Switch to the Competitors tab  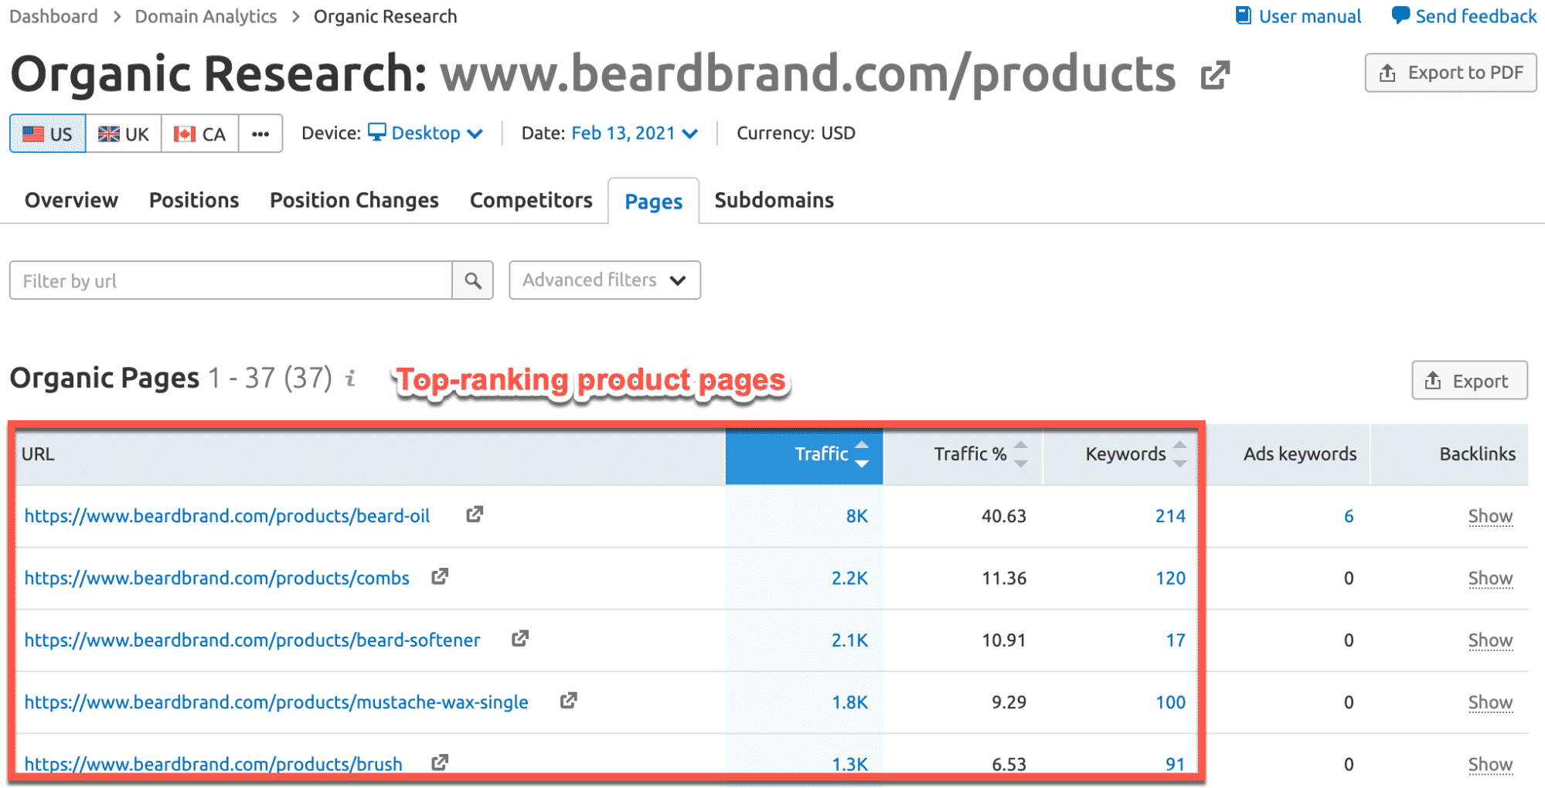coord(531,200)
